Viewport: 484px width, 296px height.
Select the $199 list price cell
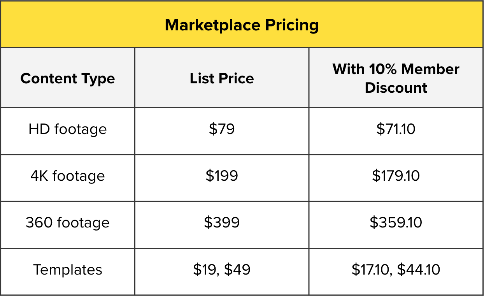pyautogui.click(x=222, y=176)
